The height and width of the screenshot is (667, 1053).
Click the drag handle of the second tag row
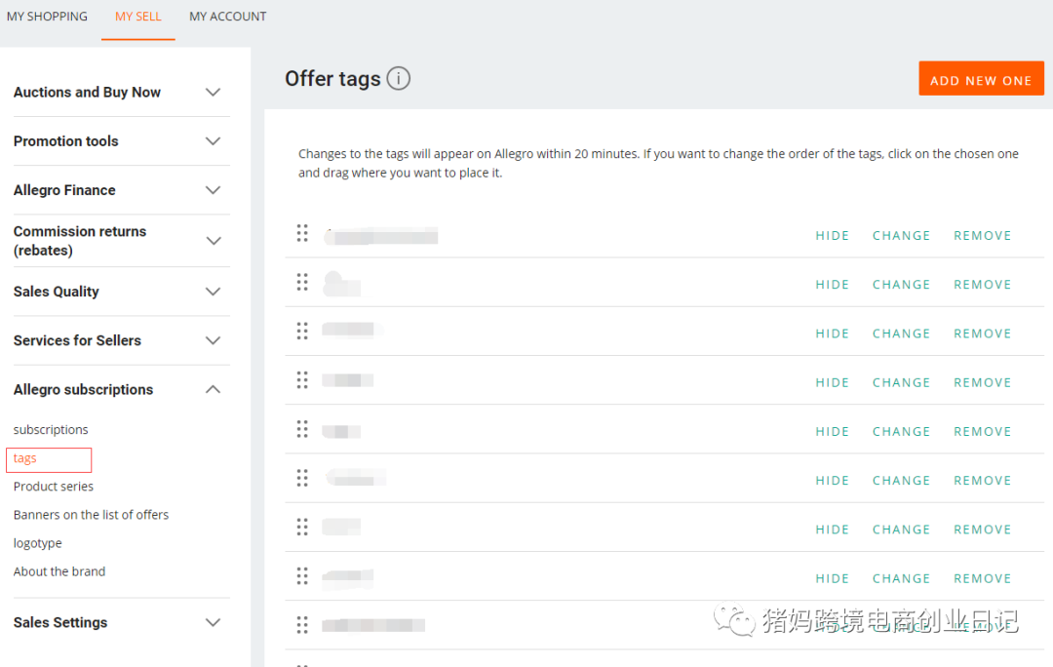coord(302,282)
